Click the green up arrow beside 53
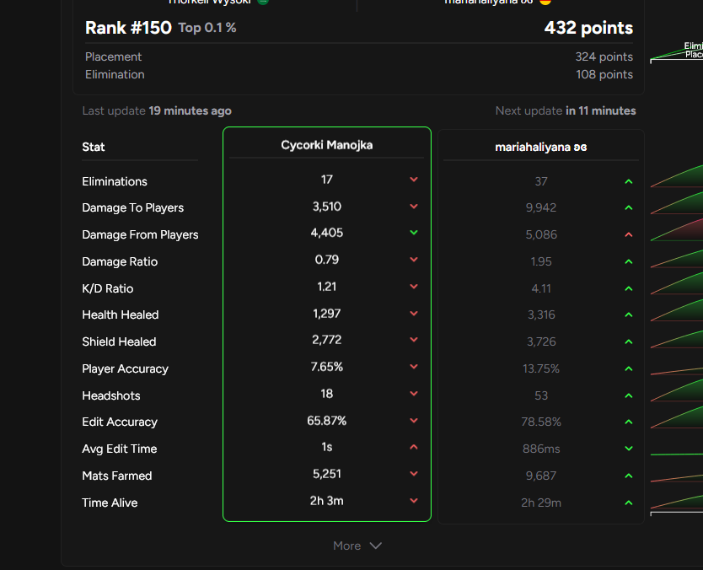703x570 pixels. tap(629, 395)
